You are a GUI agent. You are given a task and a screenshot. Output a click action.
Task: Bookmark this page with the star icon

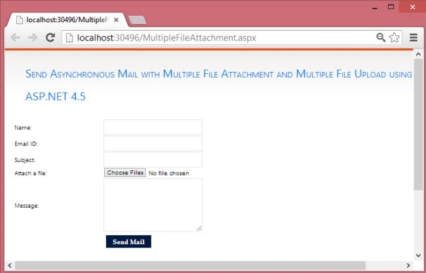click(x=394, y=38)
